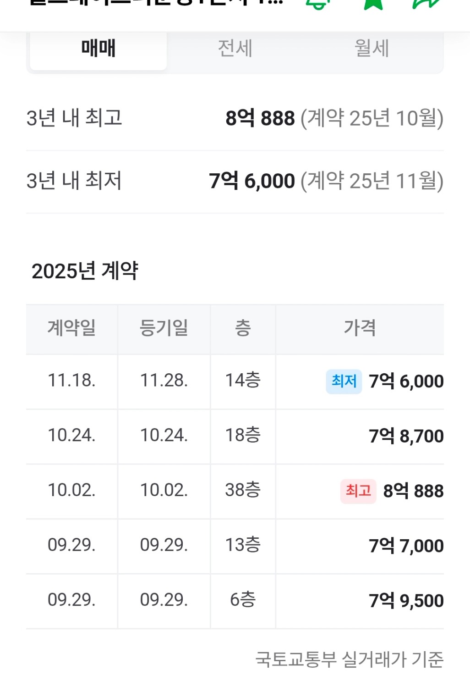Switch to the 전세 tab
470x686 pixels.
(235, 49)
